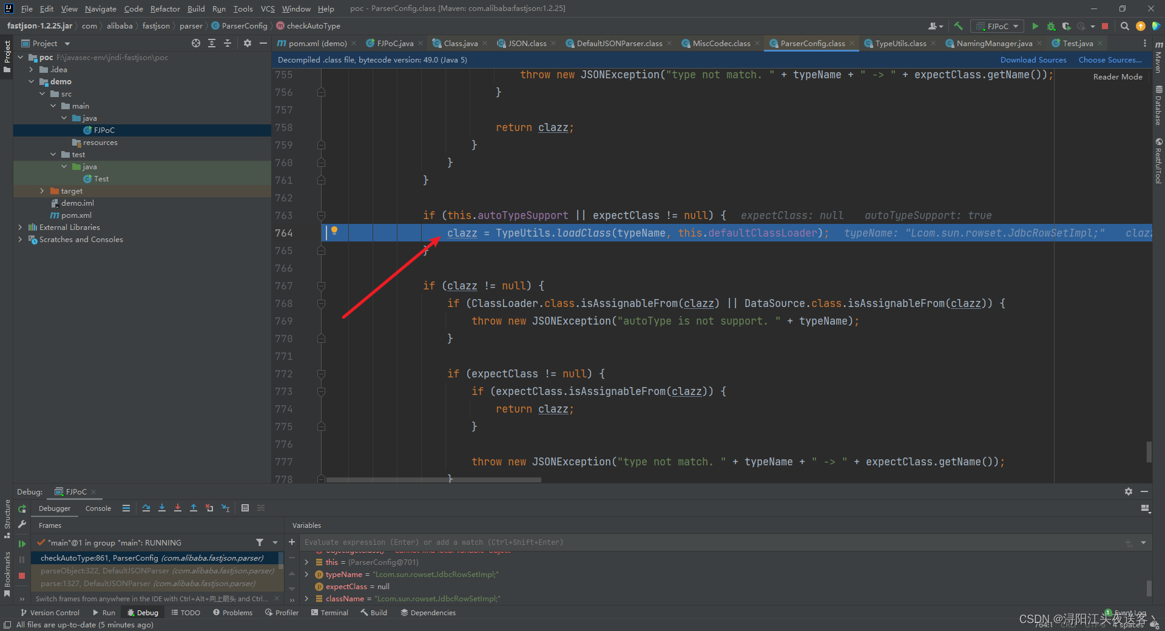Open the Navigate menu
The height and width of the screenshot is (631, 1165).
(x=101, y=8)
